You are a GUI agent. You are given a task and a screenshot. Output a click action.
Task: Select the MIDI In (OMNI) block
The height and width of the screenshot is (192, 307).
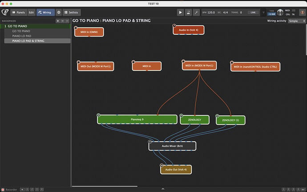(x=89, y=32)
